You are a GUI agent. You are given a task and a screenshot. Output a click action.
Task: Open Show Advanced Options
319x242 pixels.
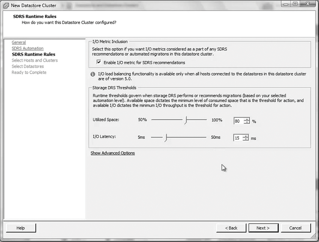tap(112, 153)
